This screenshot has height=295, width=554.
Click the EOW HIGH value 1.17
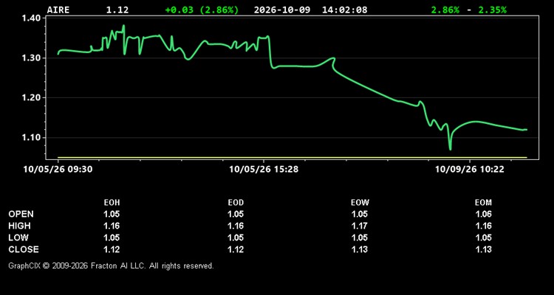click(360, 226)
